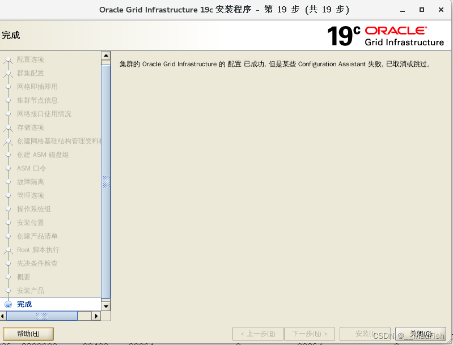The image size is (453, 345).
Task: Select the 故障隔离 step
Action: point(31,182)
